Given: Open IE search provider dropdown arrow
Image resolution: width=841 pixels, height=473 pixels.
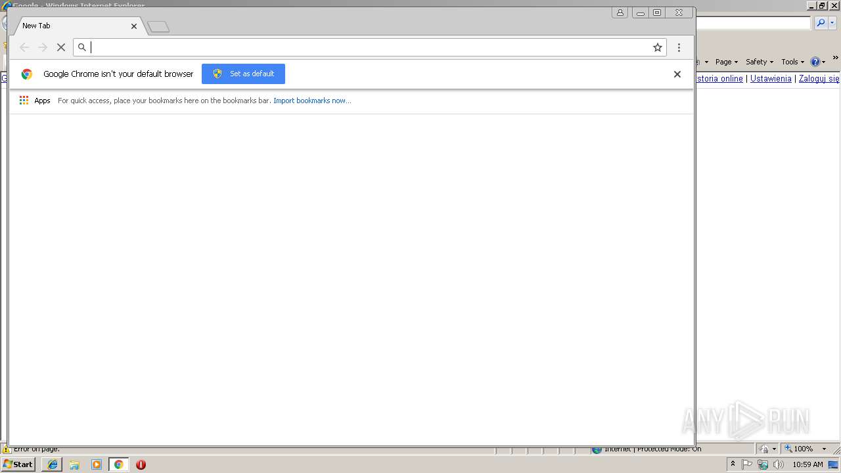Looking at the screenshot, I should [832, 23].
